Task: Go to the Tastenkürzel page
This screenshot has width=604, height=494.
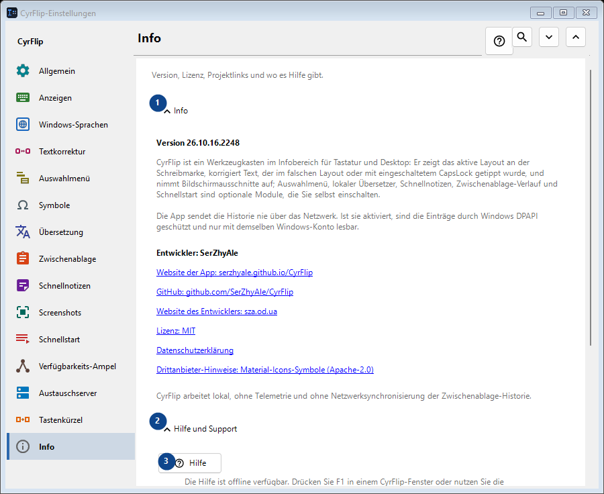Action: (x=71, y=419)
